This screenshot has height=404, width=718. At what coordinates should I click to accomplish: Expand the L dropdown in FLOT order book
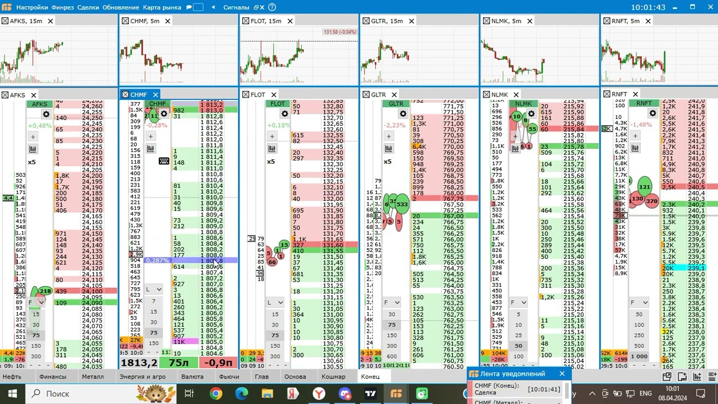pyautogui.click(x=275, y=302)
